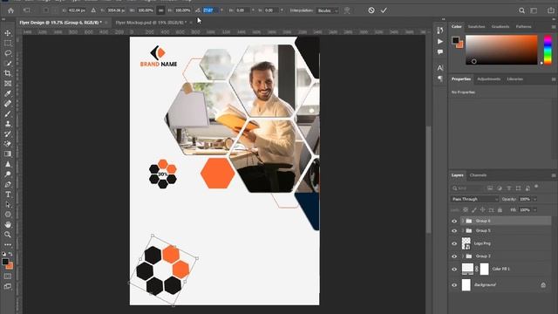558x314 pixels.
Task: Hide the Group 6 layer
Action: pos(454,221)
